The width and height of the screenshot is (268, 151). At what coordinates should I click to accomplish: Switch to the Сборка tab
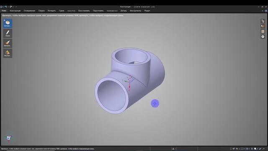coord(41,10)
